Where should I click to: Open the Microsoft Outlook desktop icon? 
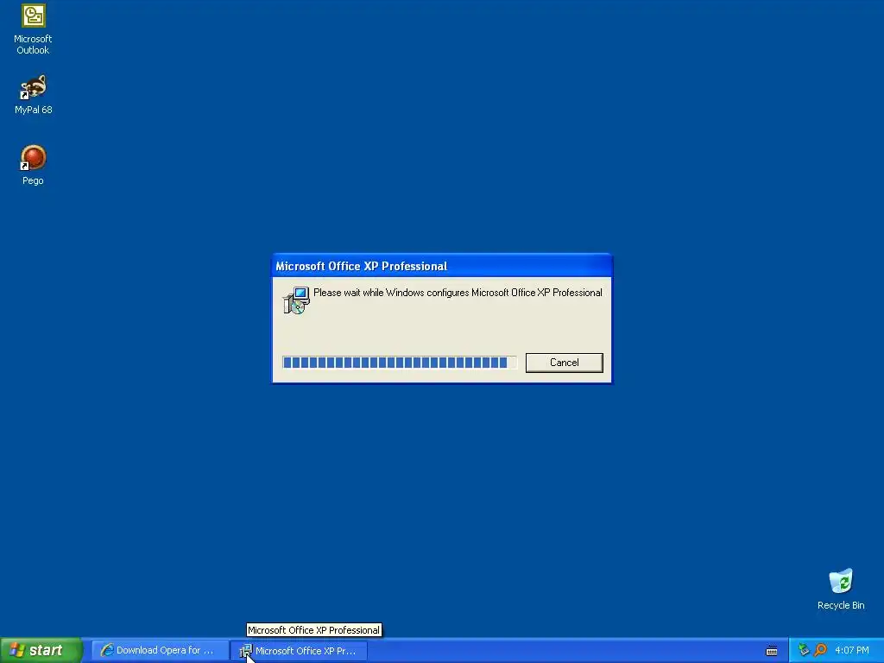33,29
